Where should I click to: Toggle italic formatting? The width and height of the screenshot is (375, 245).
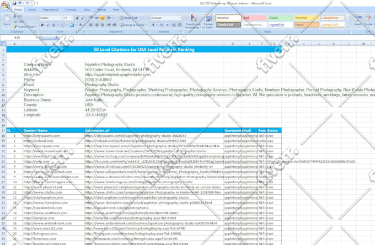click(x=48, y=25)
